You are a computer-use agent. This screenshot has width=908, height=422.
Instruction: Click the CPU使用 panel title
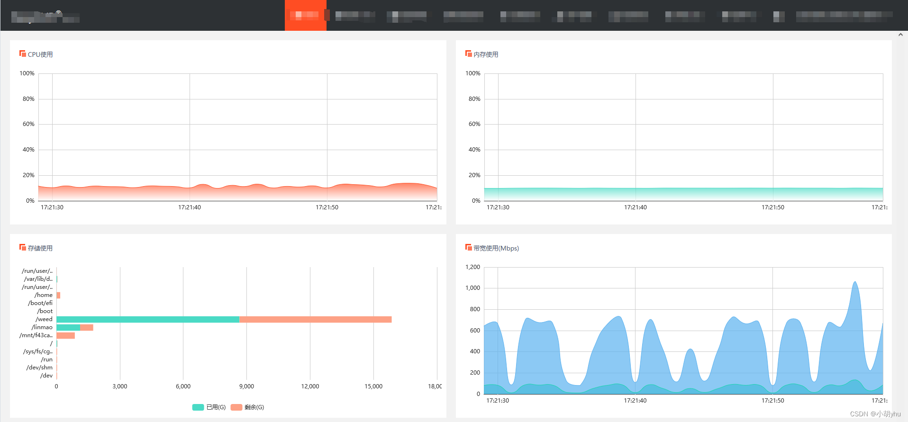coord(40,54)
